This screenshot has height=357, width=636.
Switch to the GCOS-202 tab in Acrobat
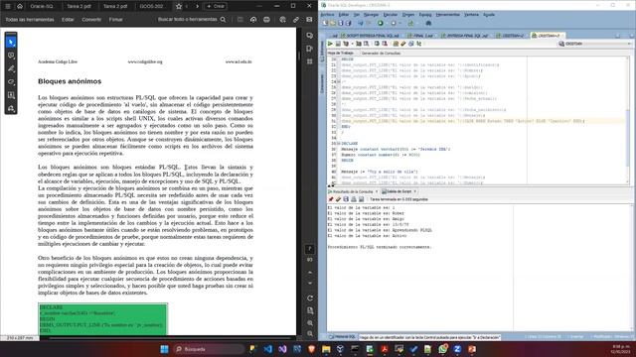pos(151,7)
